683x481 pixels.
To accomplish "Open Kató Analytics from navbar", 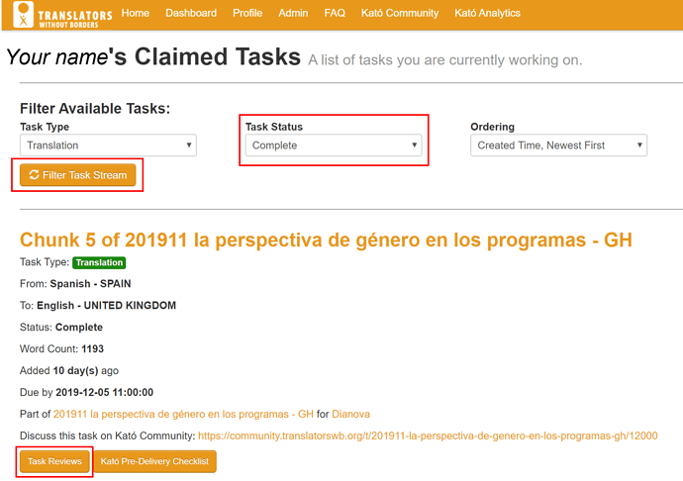I will pos(487,13).
